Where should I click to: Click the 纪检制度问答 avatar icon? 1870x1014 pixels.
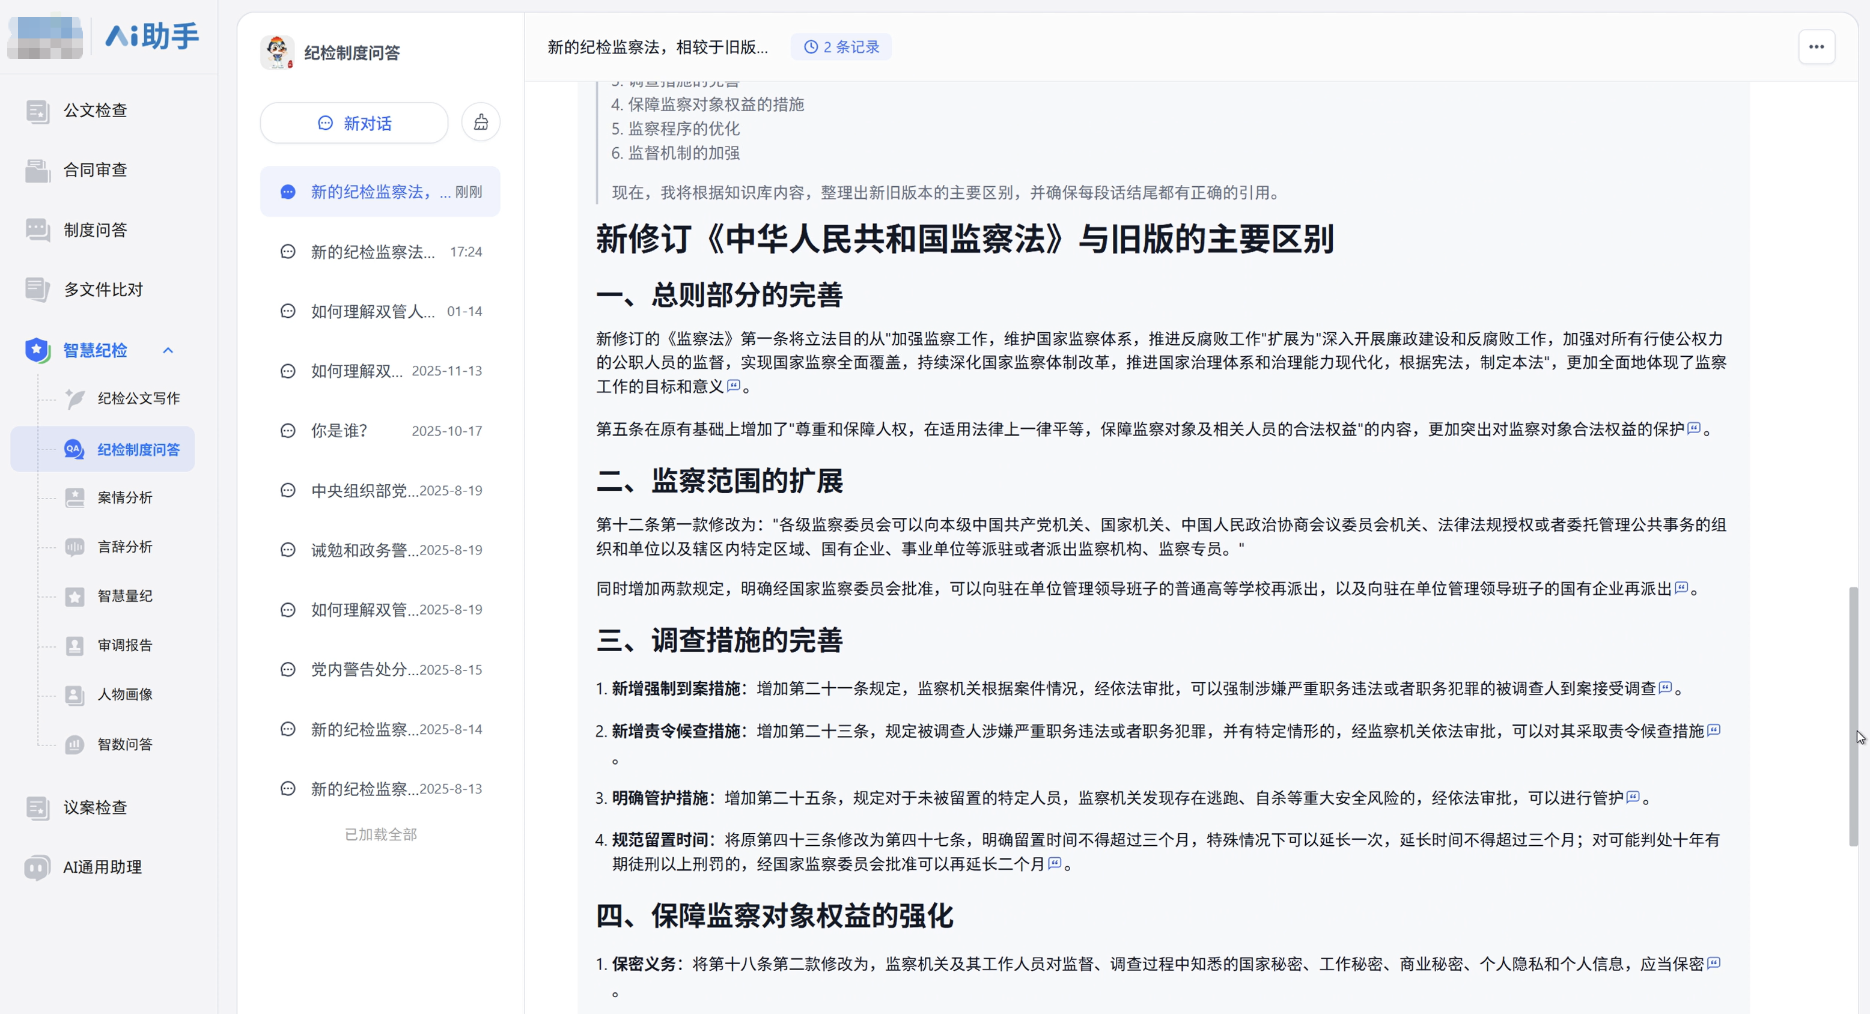tap(277, 52)
